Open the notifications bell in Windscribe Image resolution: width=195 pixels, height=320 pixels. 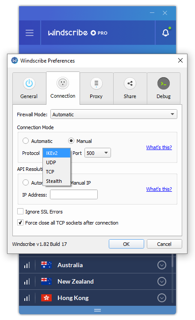tap(165, 33)
